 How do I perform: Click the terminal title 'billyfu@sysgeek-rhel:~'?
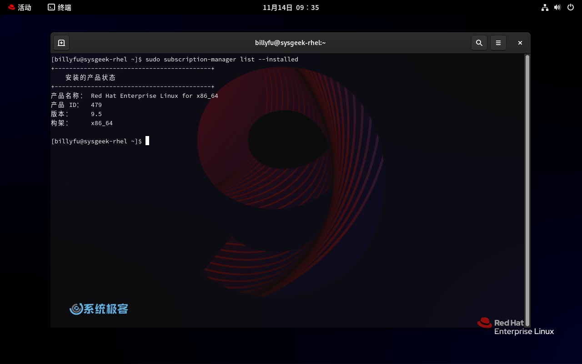(291, 43)
